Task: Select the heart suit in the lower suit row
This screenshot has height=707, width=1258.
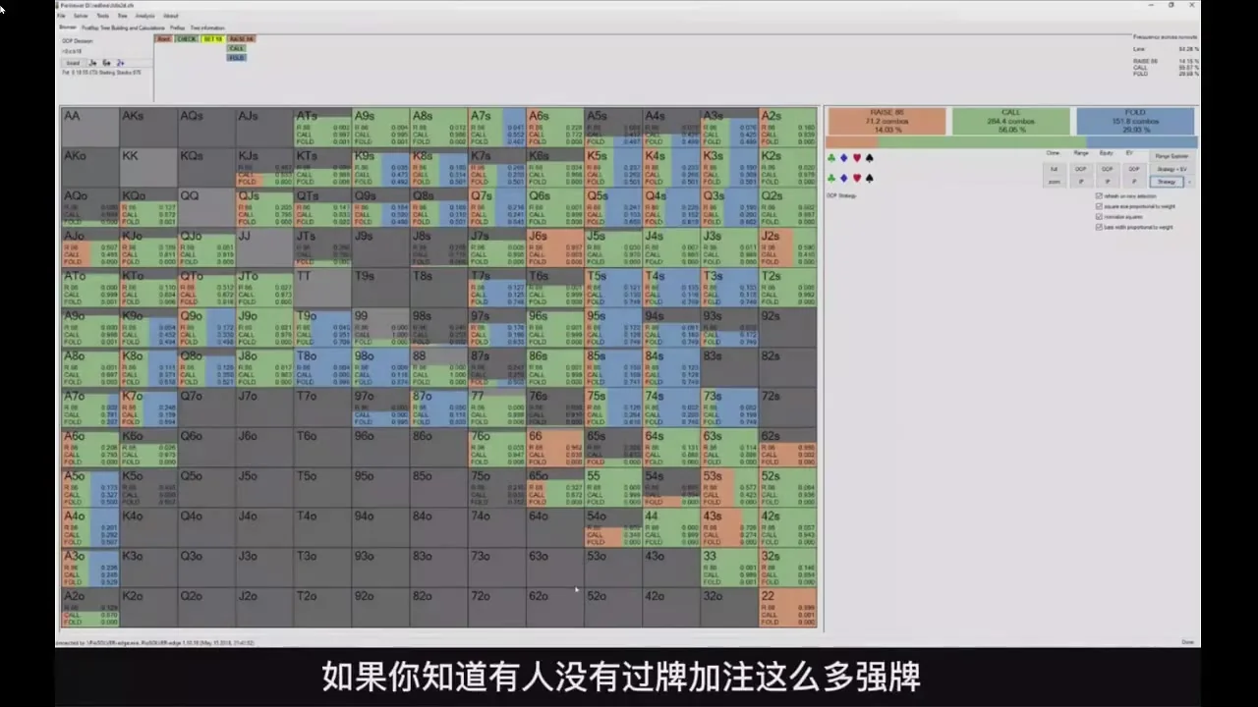Action: [x=857, y=178]
